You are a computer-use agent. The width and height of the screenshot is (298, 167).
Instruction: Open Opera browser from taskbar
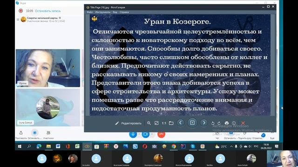coord(145,147)
